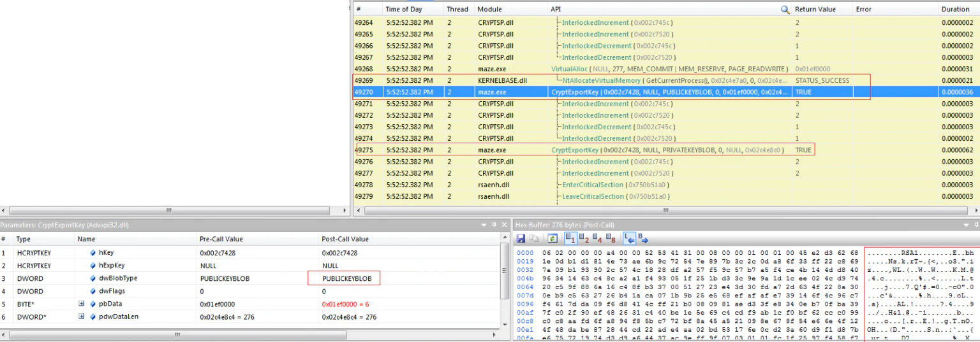Save the hex buffer to file
Image resolution: width=980 pixels, height=342 pixels.
coord(521,239)
